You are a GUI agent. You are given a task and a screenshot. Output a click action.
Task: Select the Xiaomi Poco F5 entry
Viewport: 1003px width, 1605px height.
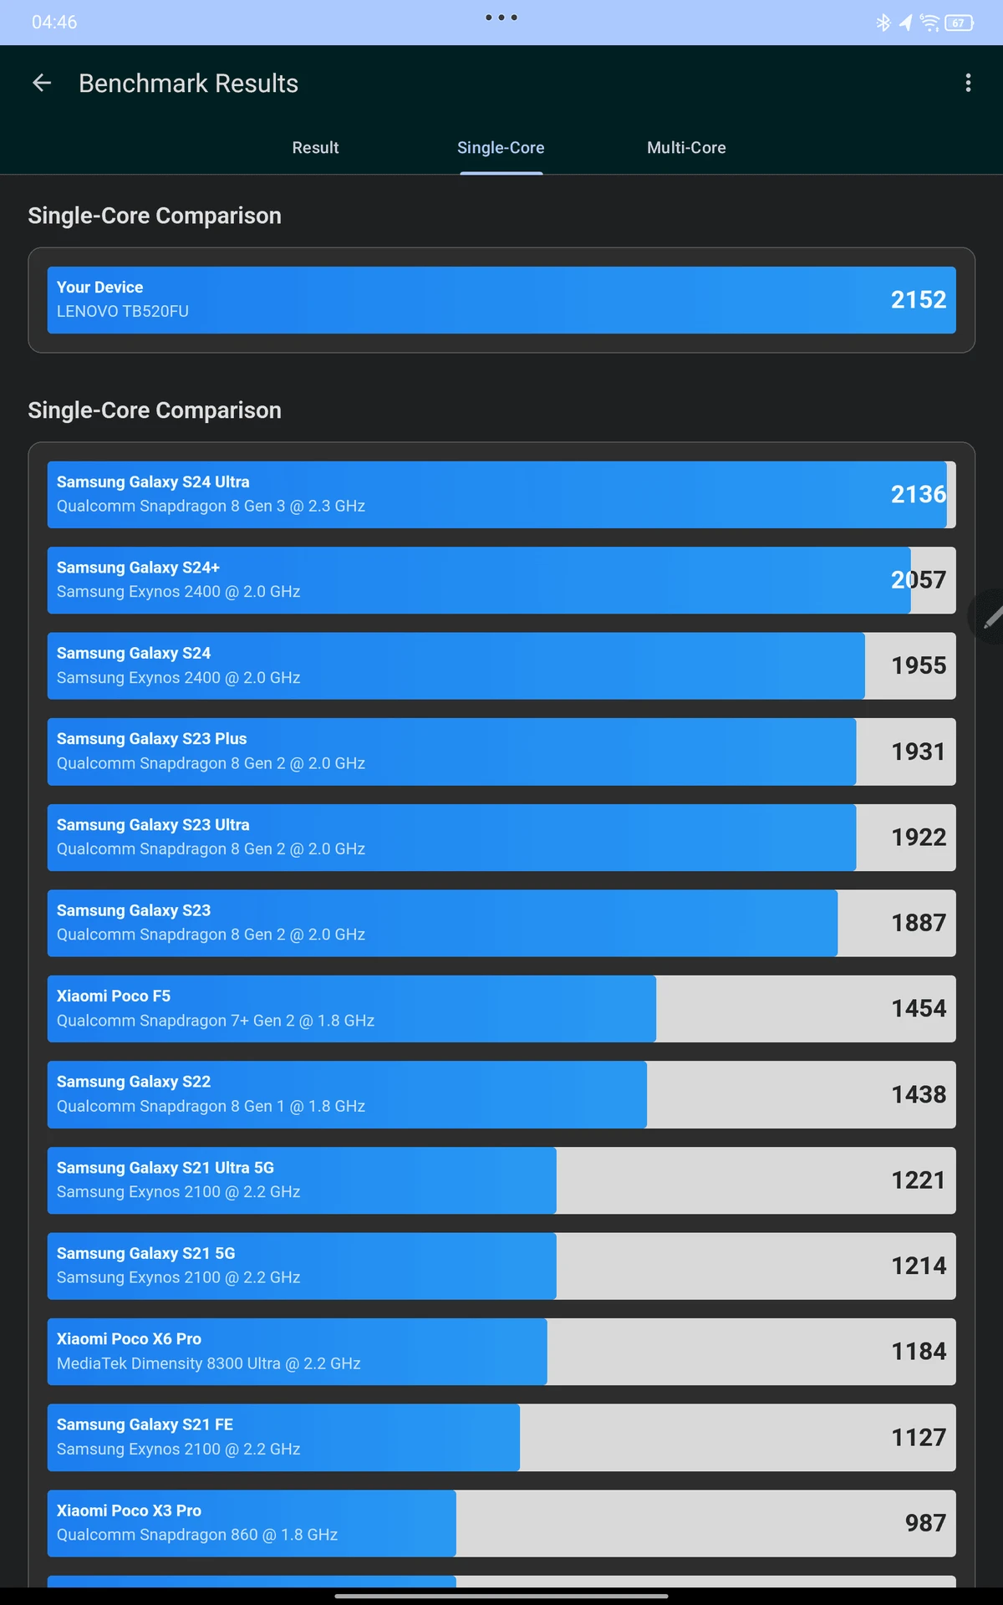[501, 1009]
